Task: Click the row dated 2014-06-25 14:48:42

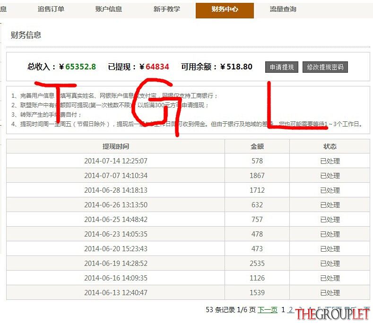Action: (188, 220)
